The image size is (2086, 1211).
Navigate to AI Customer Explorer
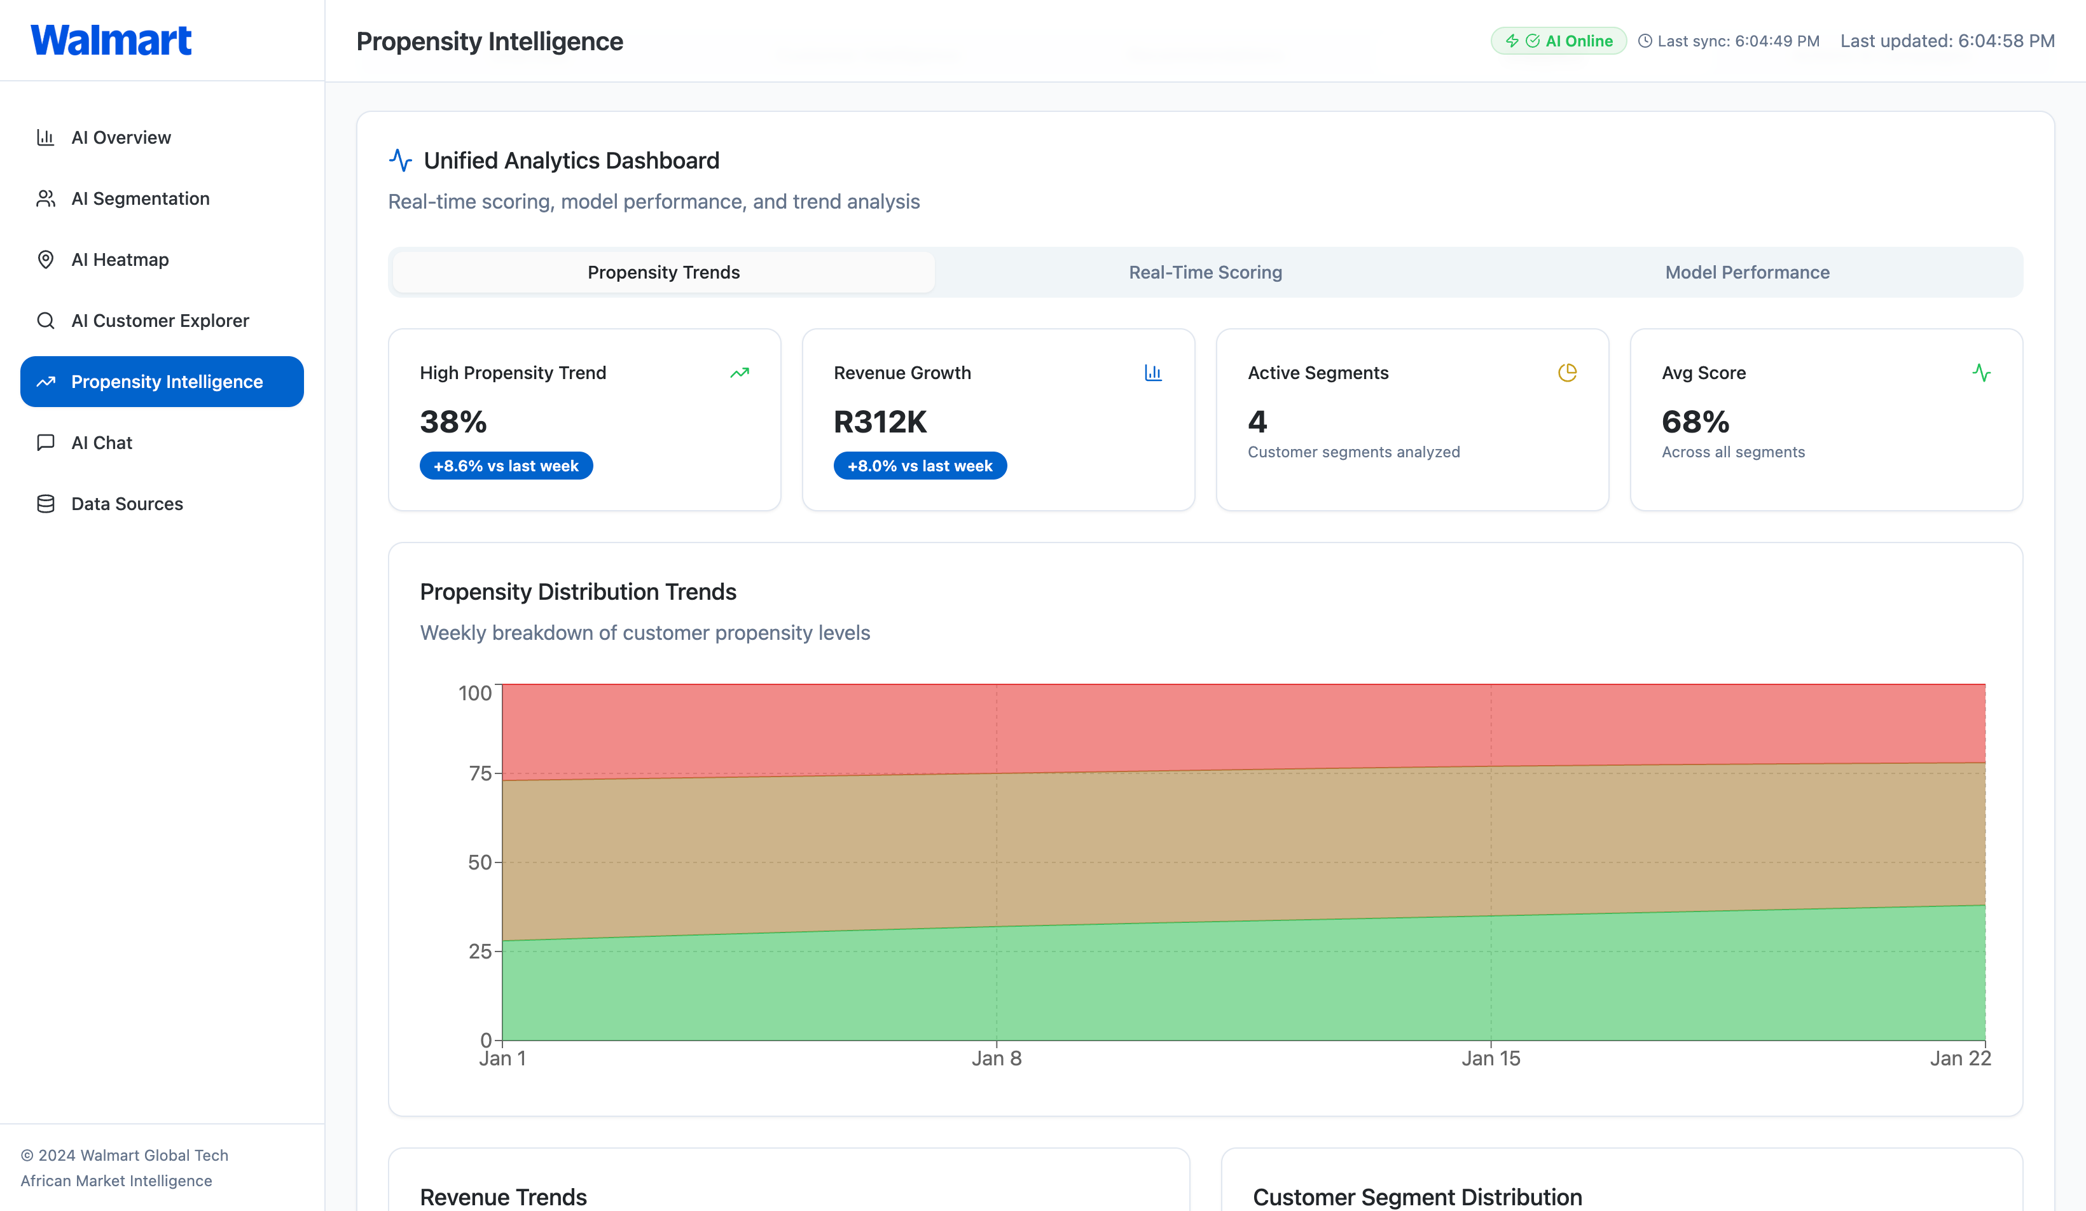162,321
